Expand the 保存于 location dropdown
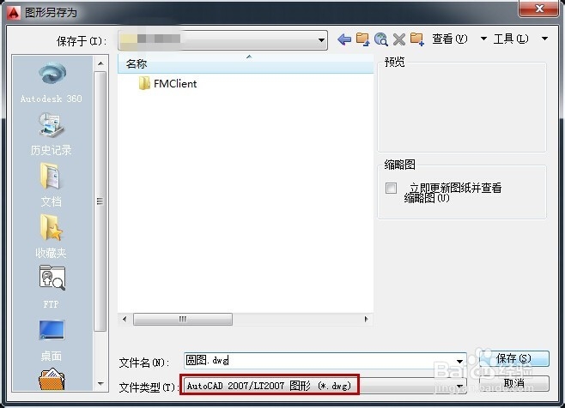 321,40
